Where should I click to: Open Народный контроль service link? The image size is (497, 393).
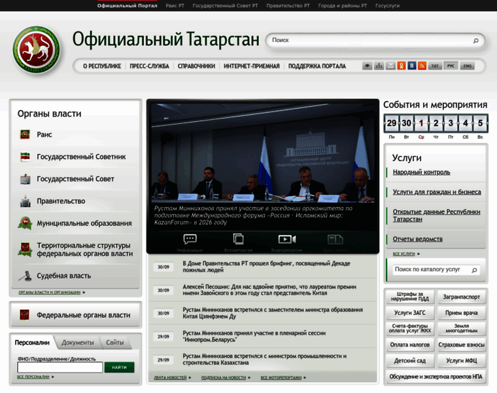click(x=421, y=172)
